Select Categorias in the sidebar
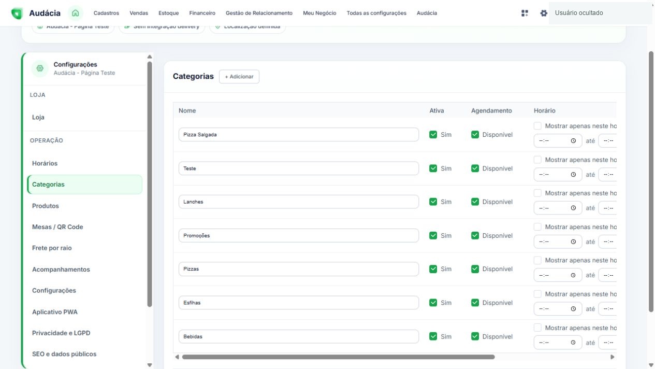 point(85,184)
